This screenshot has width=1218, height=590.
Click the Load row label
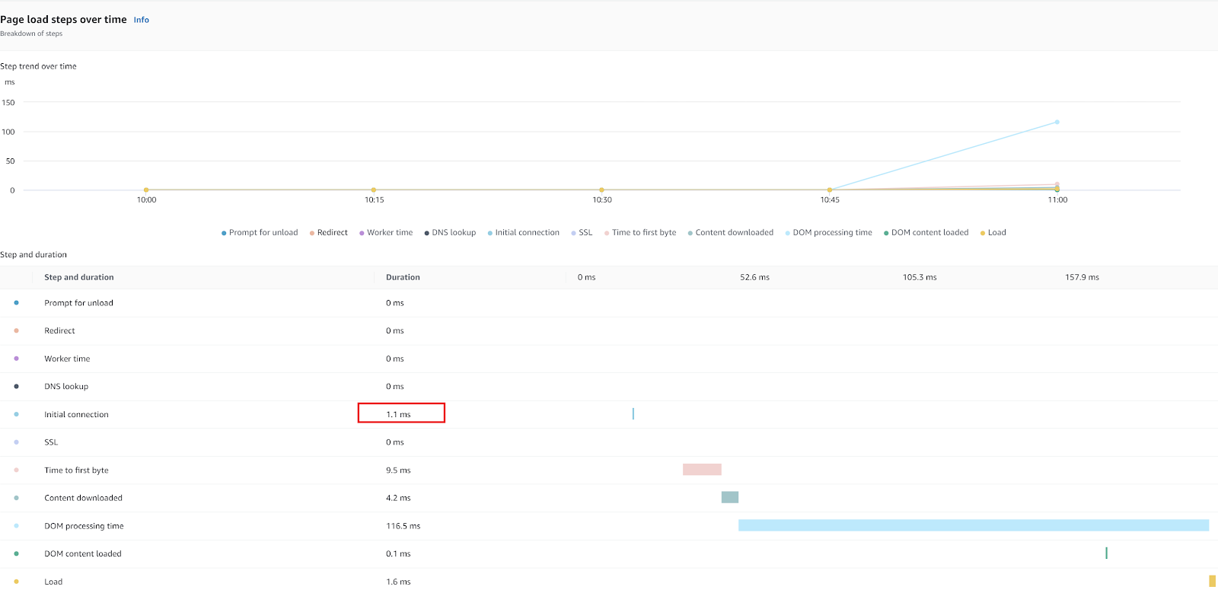[x=53, y=582]
